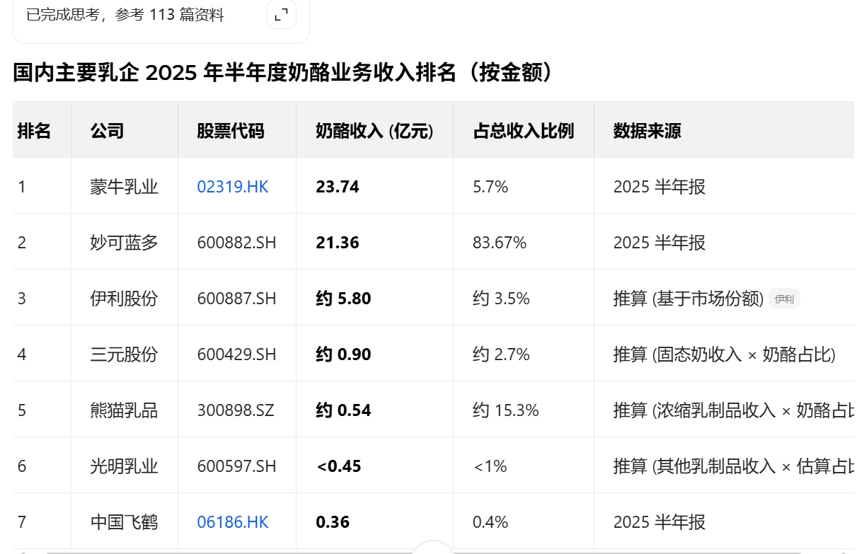Click the ratio value 0.4%
Image resolution: width=864 pixels, height=554 pixels.
(490, 522)
